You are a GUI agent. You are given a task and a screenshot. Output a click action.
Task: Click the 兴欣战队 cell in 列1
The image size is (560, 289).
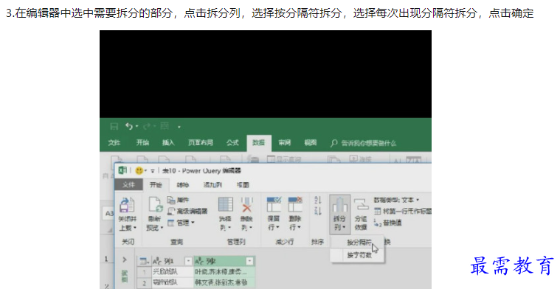click(x=172, y=272)
